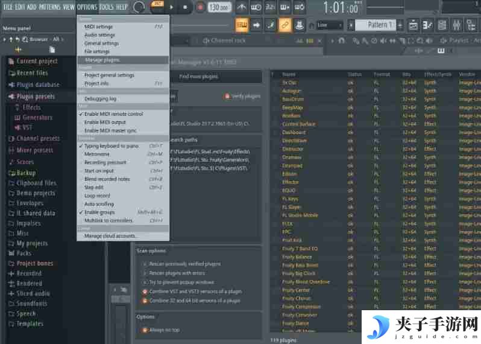This screenshot has width=481, height=344.
Task: Open the Line snap dropdown
Action: 330,25
